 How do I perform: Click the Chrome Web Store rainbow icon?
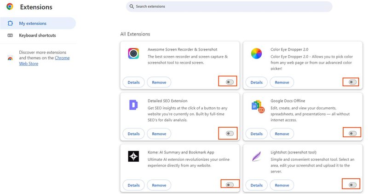pos(10,58)
